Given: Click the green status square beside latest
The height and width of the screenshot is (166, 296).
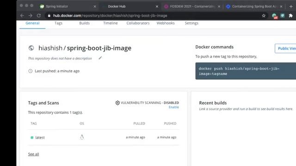Looking at the screenshot, I should click(32, 137).
